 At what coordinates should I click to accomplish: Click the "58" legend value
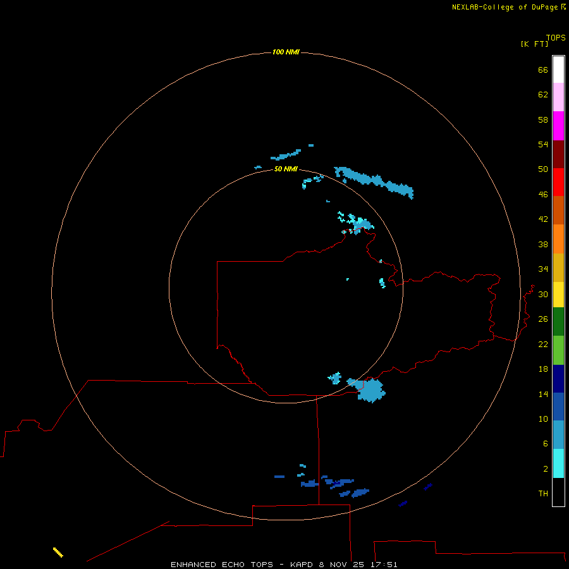543,119
